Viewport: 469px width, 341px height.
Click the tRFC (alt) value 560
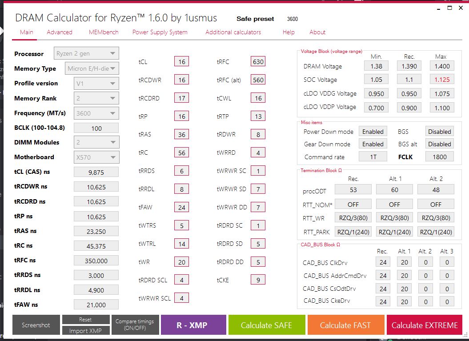coord(258,80)
